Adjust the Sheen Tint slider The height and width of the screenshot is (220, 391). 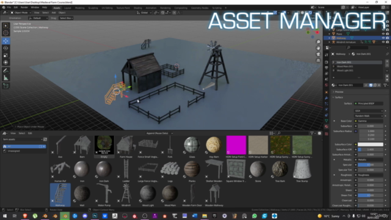pos(370,196)
